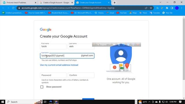Bookmark this page with the star icon
Image resolution: width=185 pixels, height=104 pixels.
pos(151,8)
